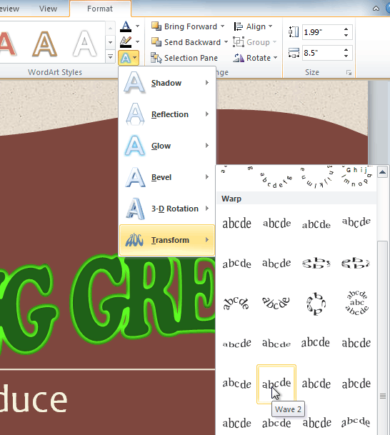Apply the second warp of the second Warp row
390x435 pixels.
[x=276, y=263]
